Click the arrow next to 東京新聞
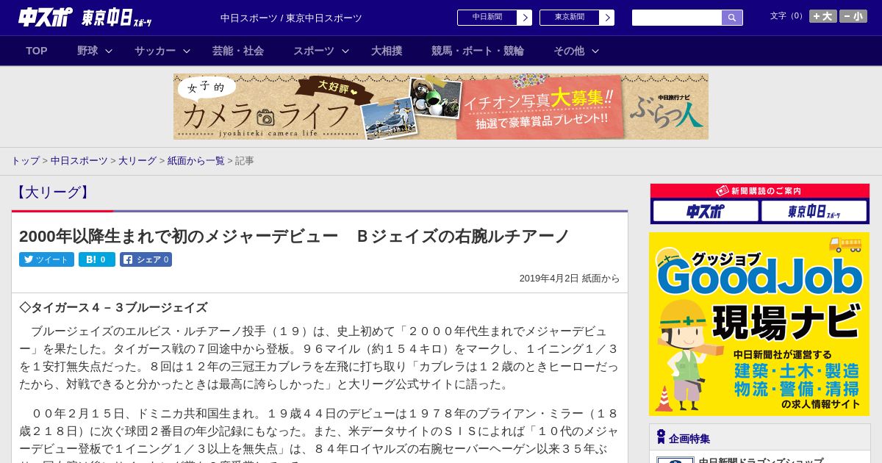The height and width of the screenshot is (463, 882). click(x=607, y=18)
